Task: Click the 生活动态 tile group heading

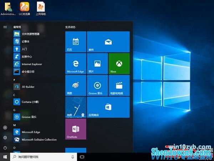Action: tap(70, 27)
